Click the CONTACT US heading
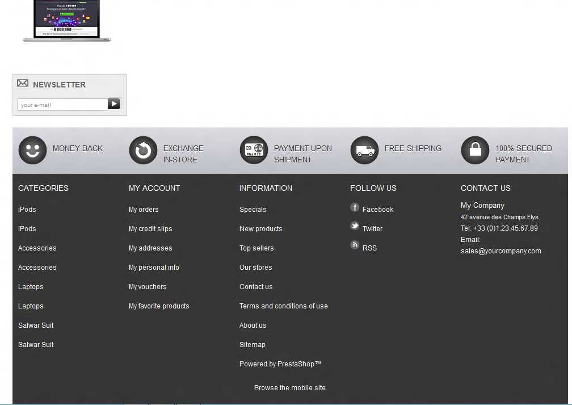 486,188
